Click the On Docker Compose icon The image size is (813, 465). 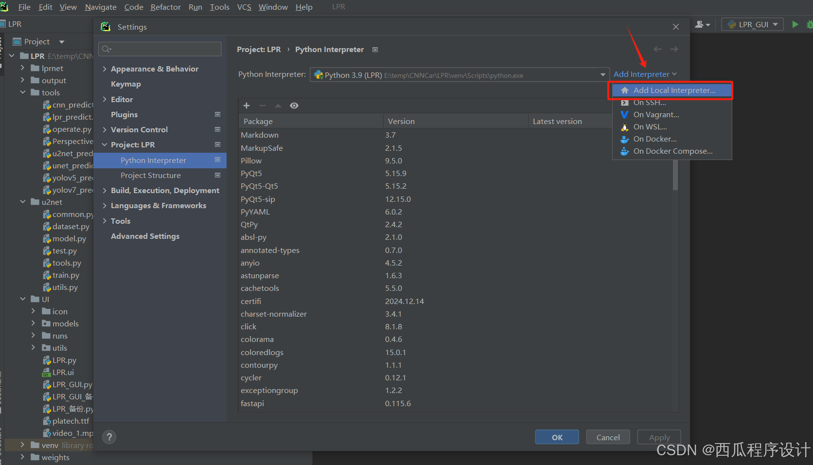pos(625,151)
